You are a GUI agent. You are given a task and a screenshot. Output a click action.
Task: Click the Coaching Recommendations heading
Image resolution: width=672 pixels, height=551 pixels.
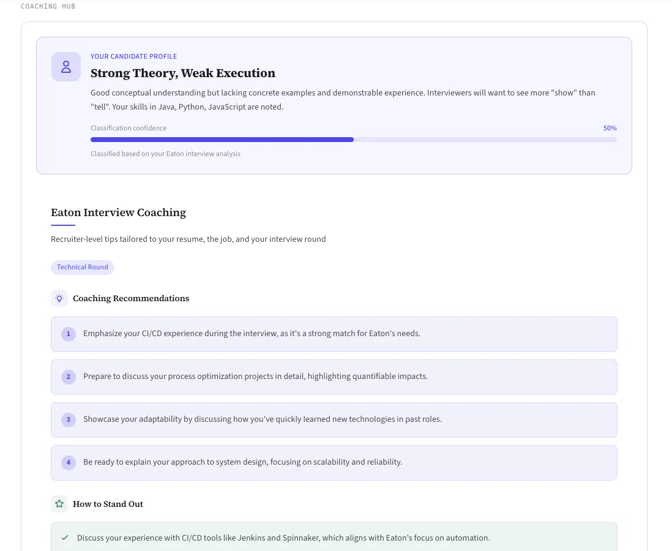pos(131,298)
